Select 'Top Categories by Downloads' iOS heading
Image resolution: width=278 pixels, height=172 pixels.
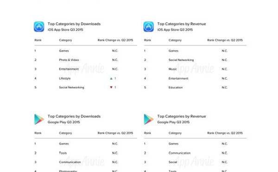coord(74,24)
